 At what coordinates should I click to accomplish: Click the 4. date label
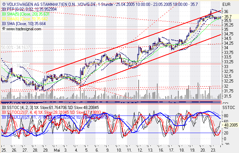(76, 150)
